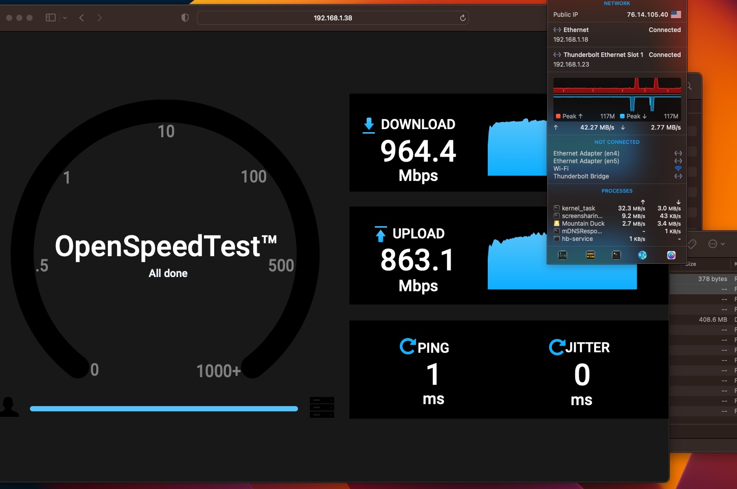Image resolution: width=737 pixels, height=489 pixels.
Task: Open the Finder ellipsis action menu
Action: 716,244
